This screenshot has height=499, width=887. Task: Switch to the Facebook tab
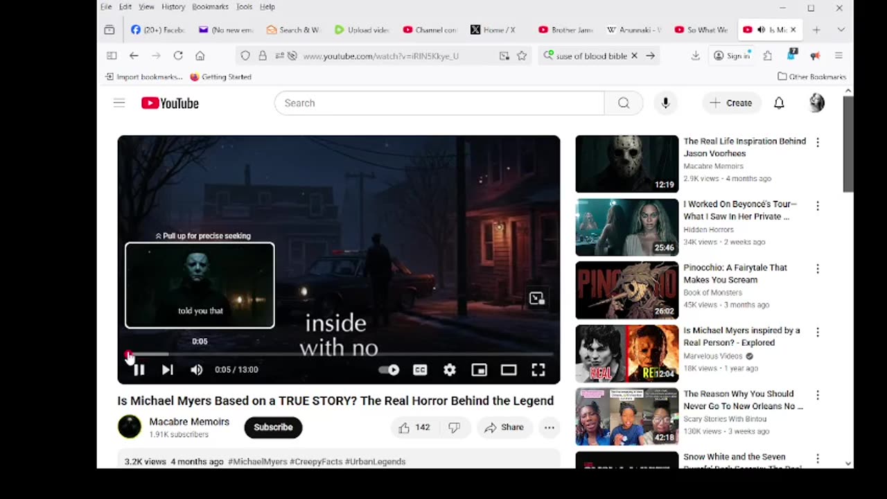tap(157, 30)
